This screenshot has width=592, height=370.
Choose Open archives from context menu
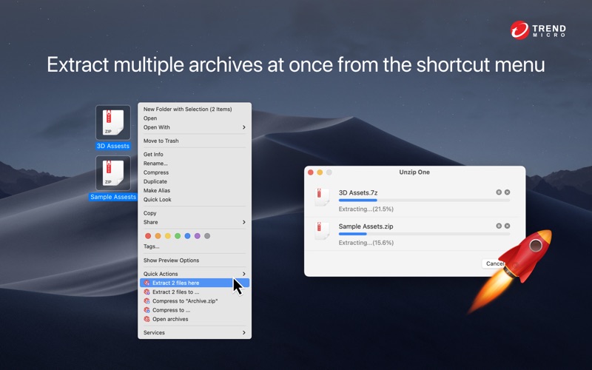(195, 319)
